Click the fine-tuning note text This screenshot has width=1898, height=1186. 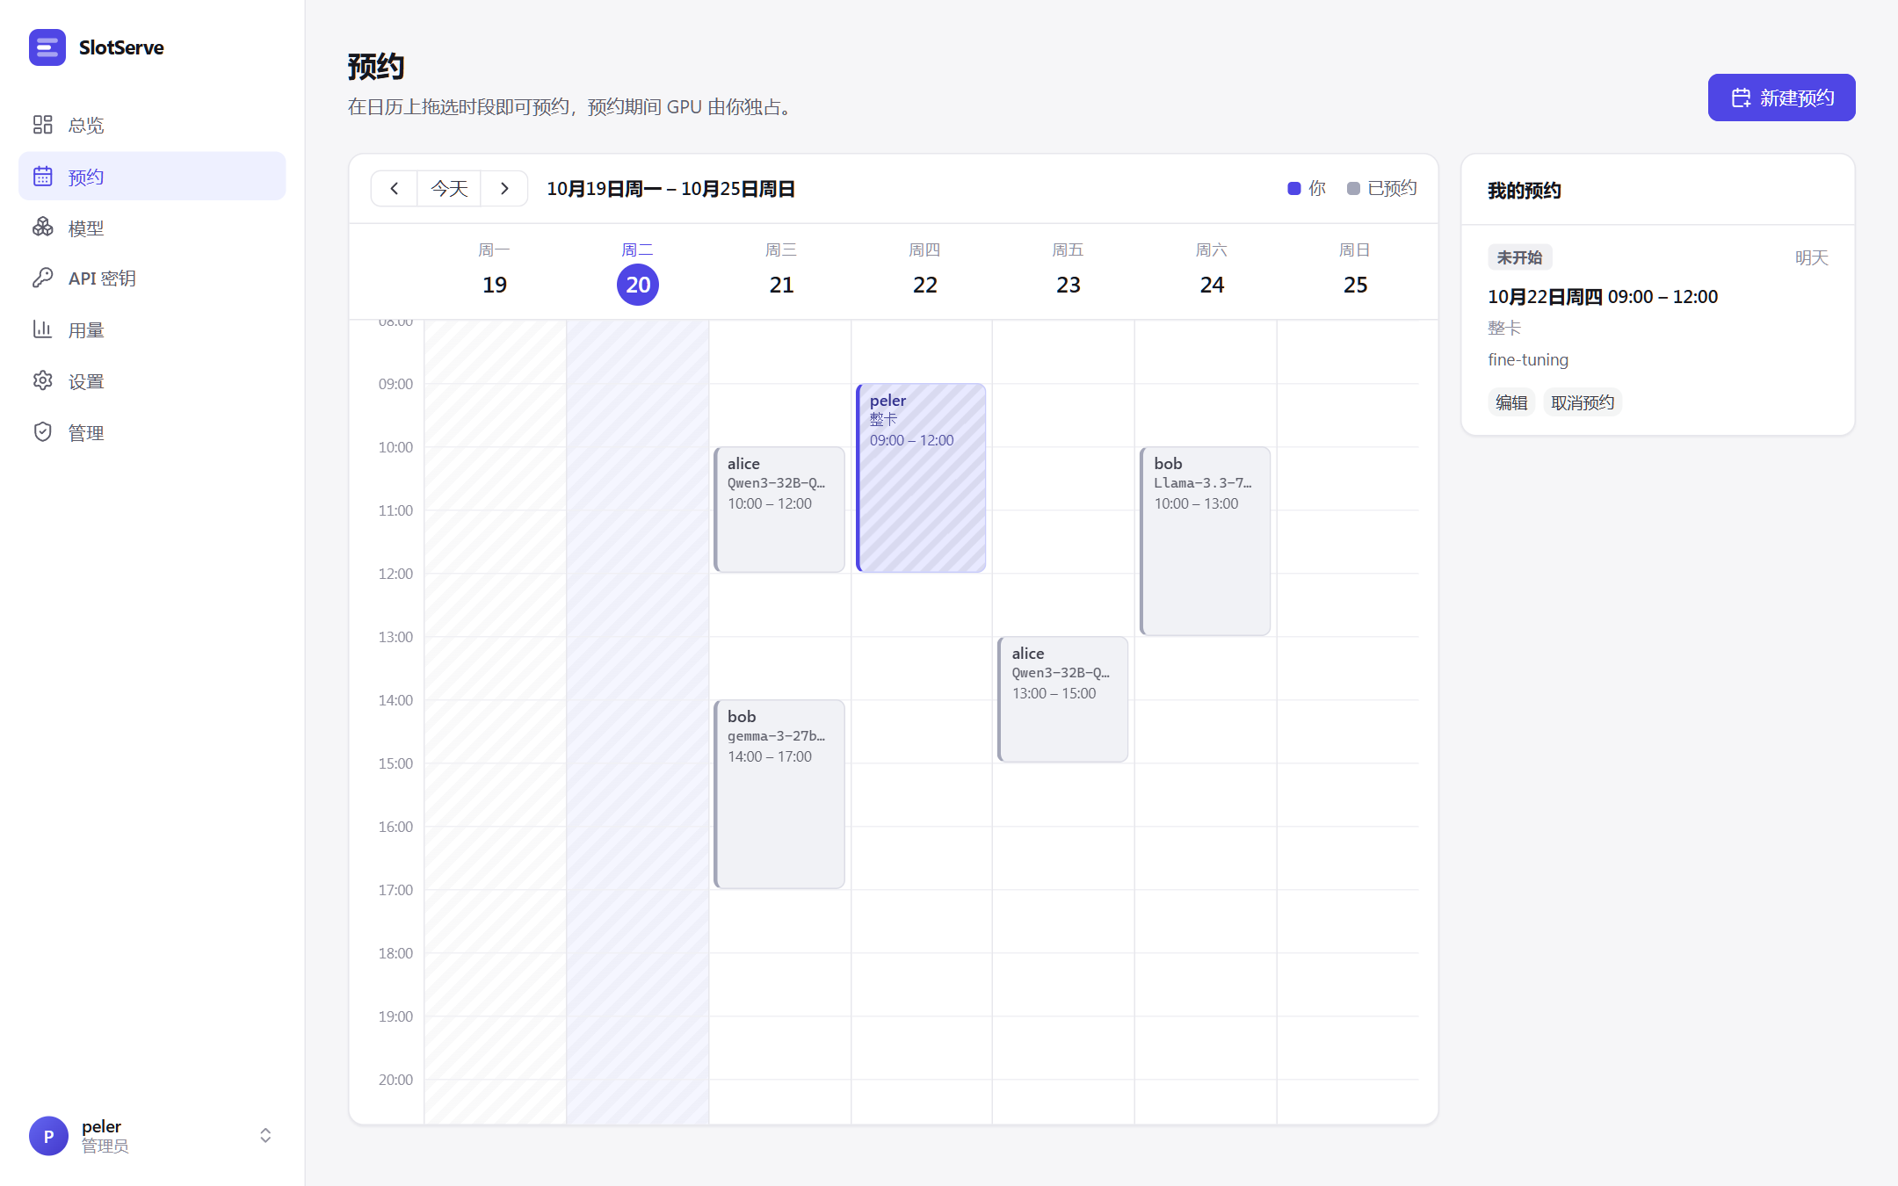pyautogui.click(x=1528, y=360)
